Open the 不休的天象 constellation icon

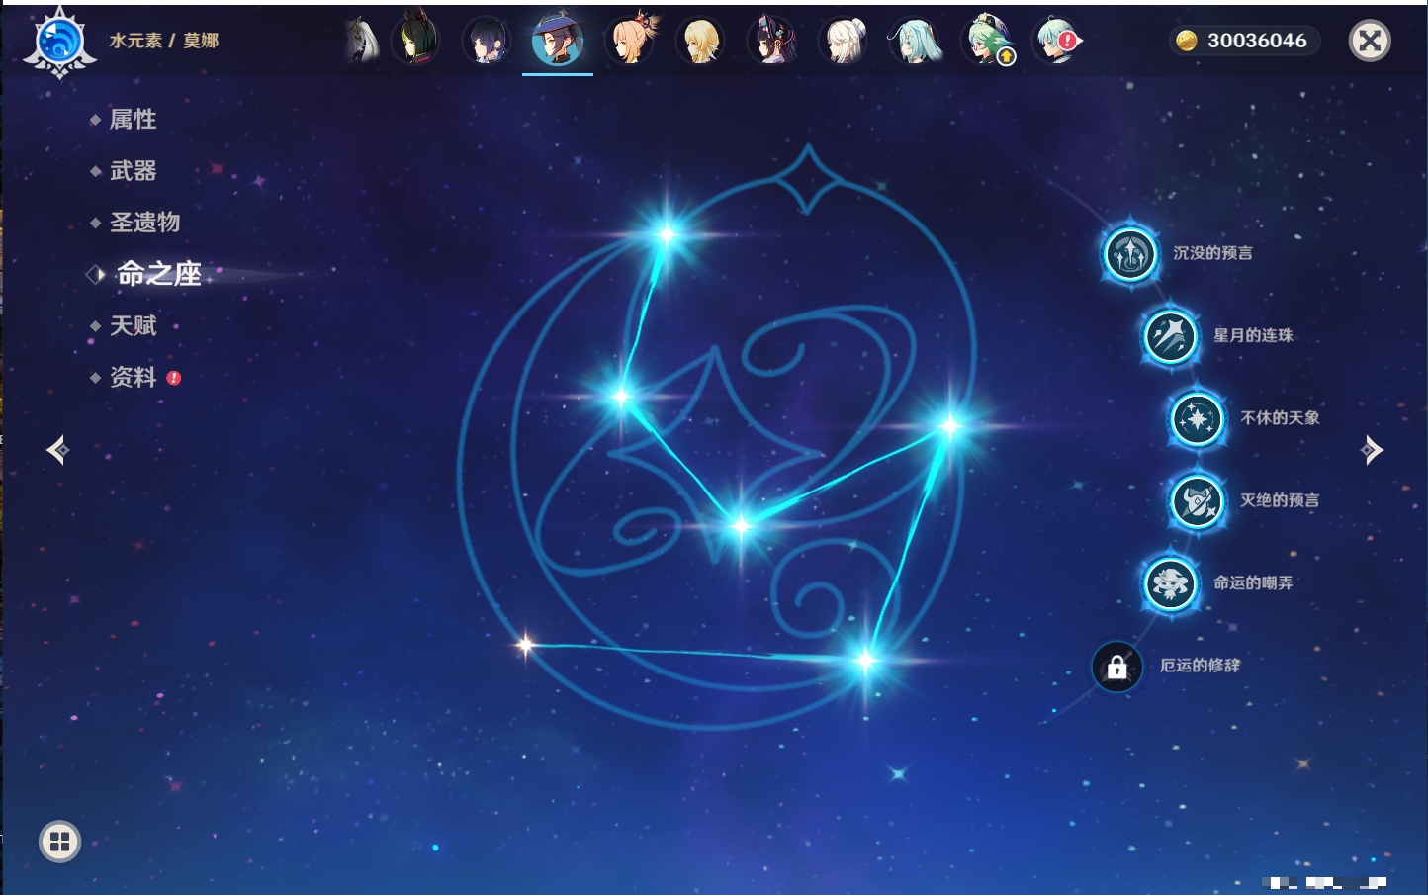pos(1198,418)
